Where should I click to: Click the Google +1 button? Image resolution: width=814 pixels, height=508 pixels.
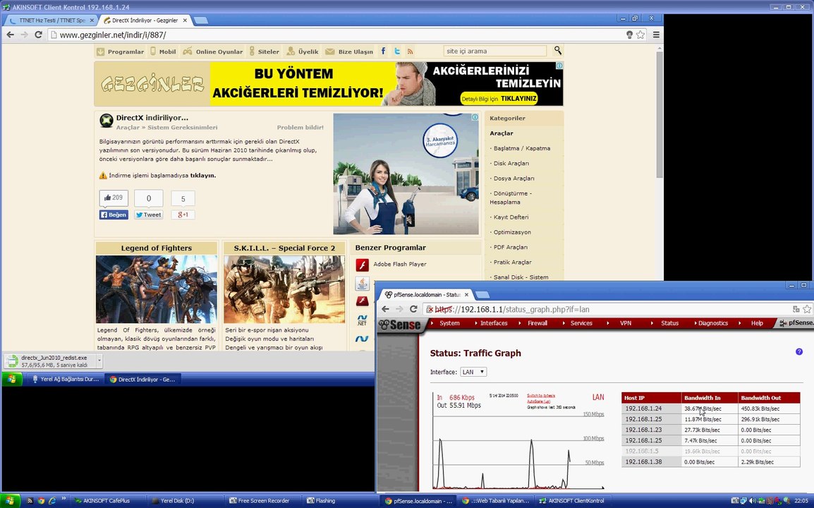(183, 214)
